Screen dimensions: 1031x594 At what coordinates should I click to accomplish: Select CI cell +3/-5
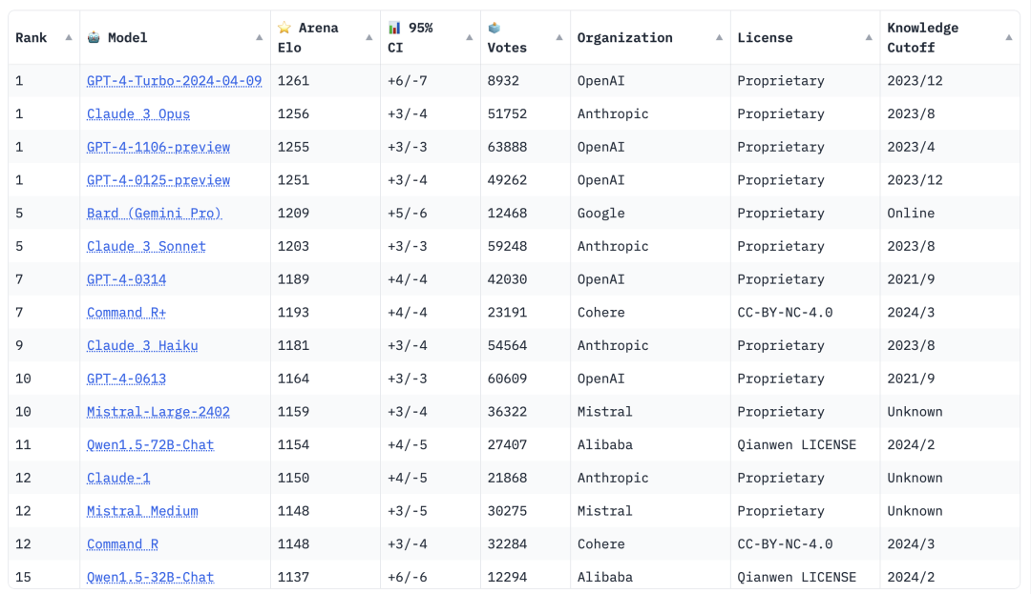(x=407, y=511)
